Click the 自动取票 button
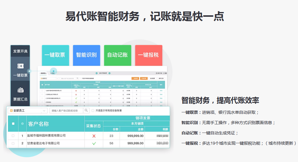Screen dimensions: 298x162 153,78
